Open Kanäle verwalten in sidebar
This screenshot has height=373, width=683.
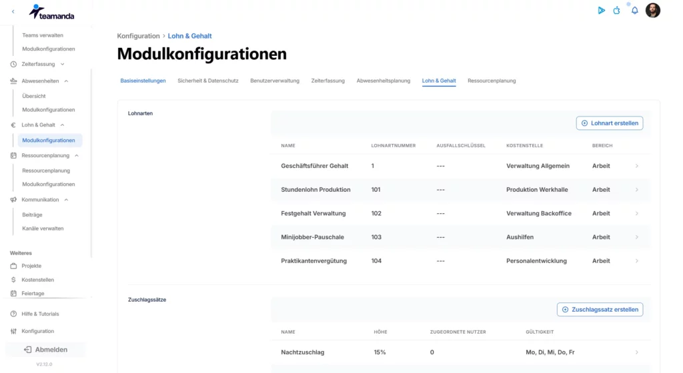coord(43,228)
